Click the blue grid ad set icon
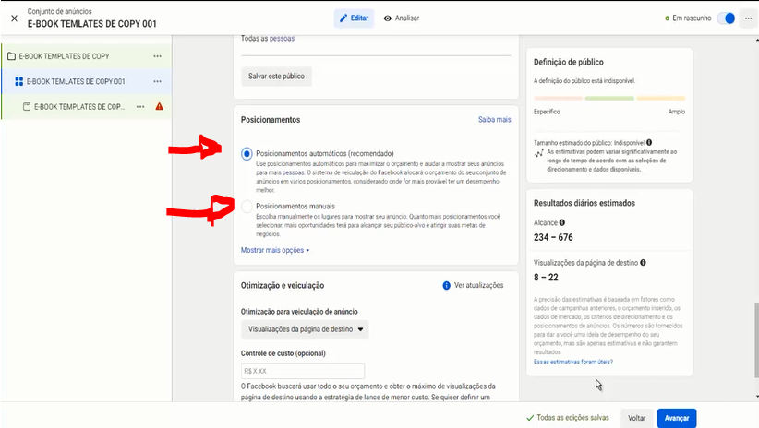This screenshot has height=428, width=759. pos(18,82)
